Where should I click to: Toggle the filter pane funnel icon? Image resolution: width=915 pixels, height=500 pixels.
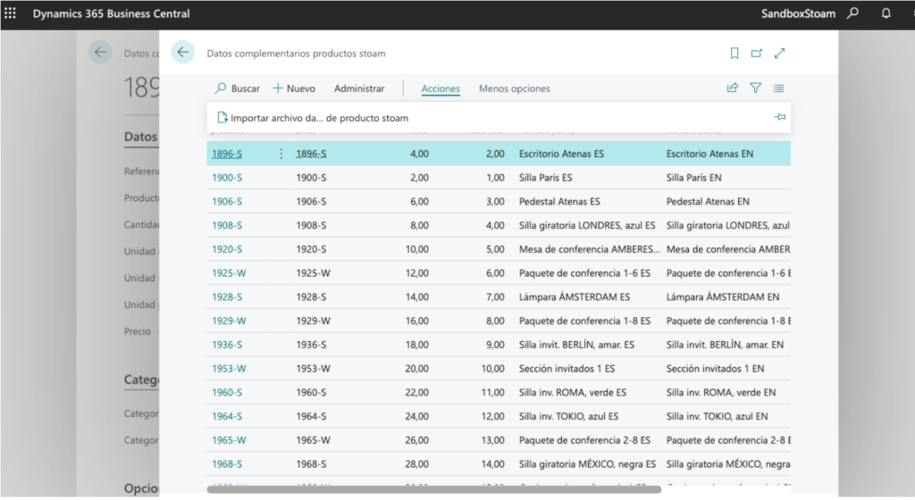click(x=756, y=88)
